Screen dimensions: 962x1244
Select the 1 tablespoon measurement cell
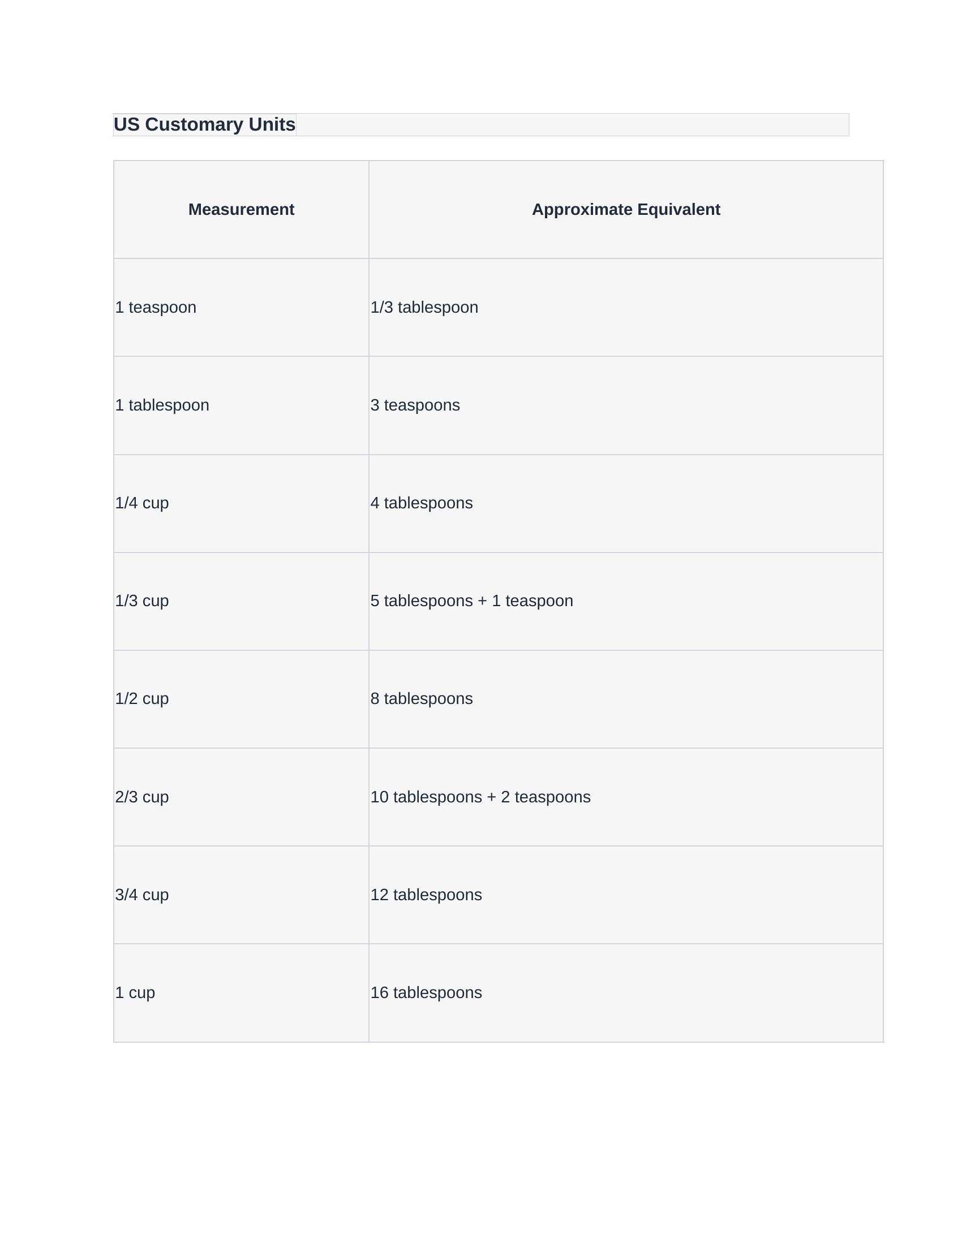pyautogui.click(x=241, y=405)
